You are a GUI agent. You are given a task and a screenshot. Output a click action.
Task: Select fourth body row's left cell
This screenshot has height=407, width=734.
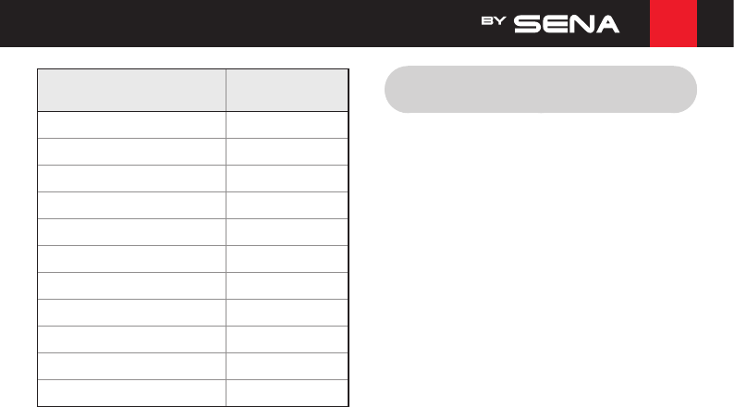pos(131,205)
